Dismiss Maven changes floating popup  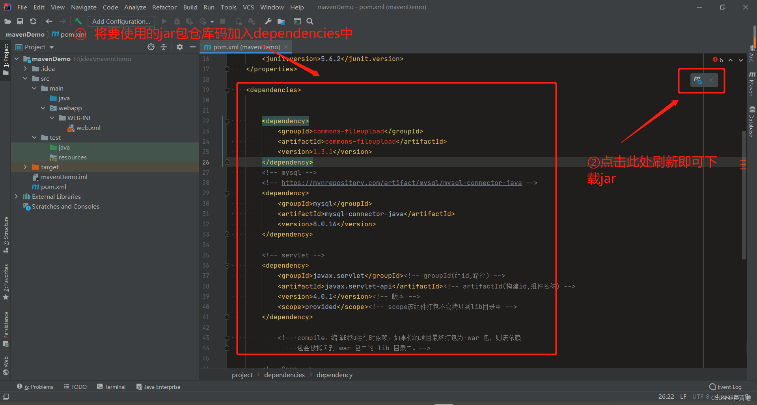click(711, 80)
